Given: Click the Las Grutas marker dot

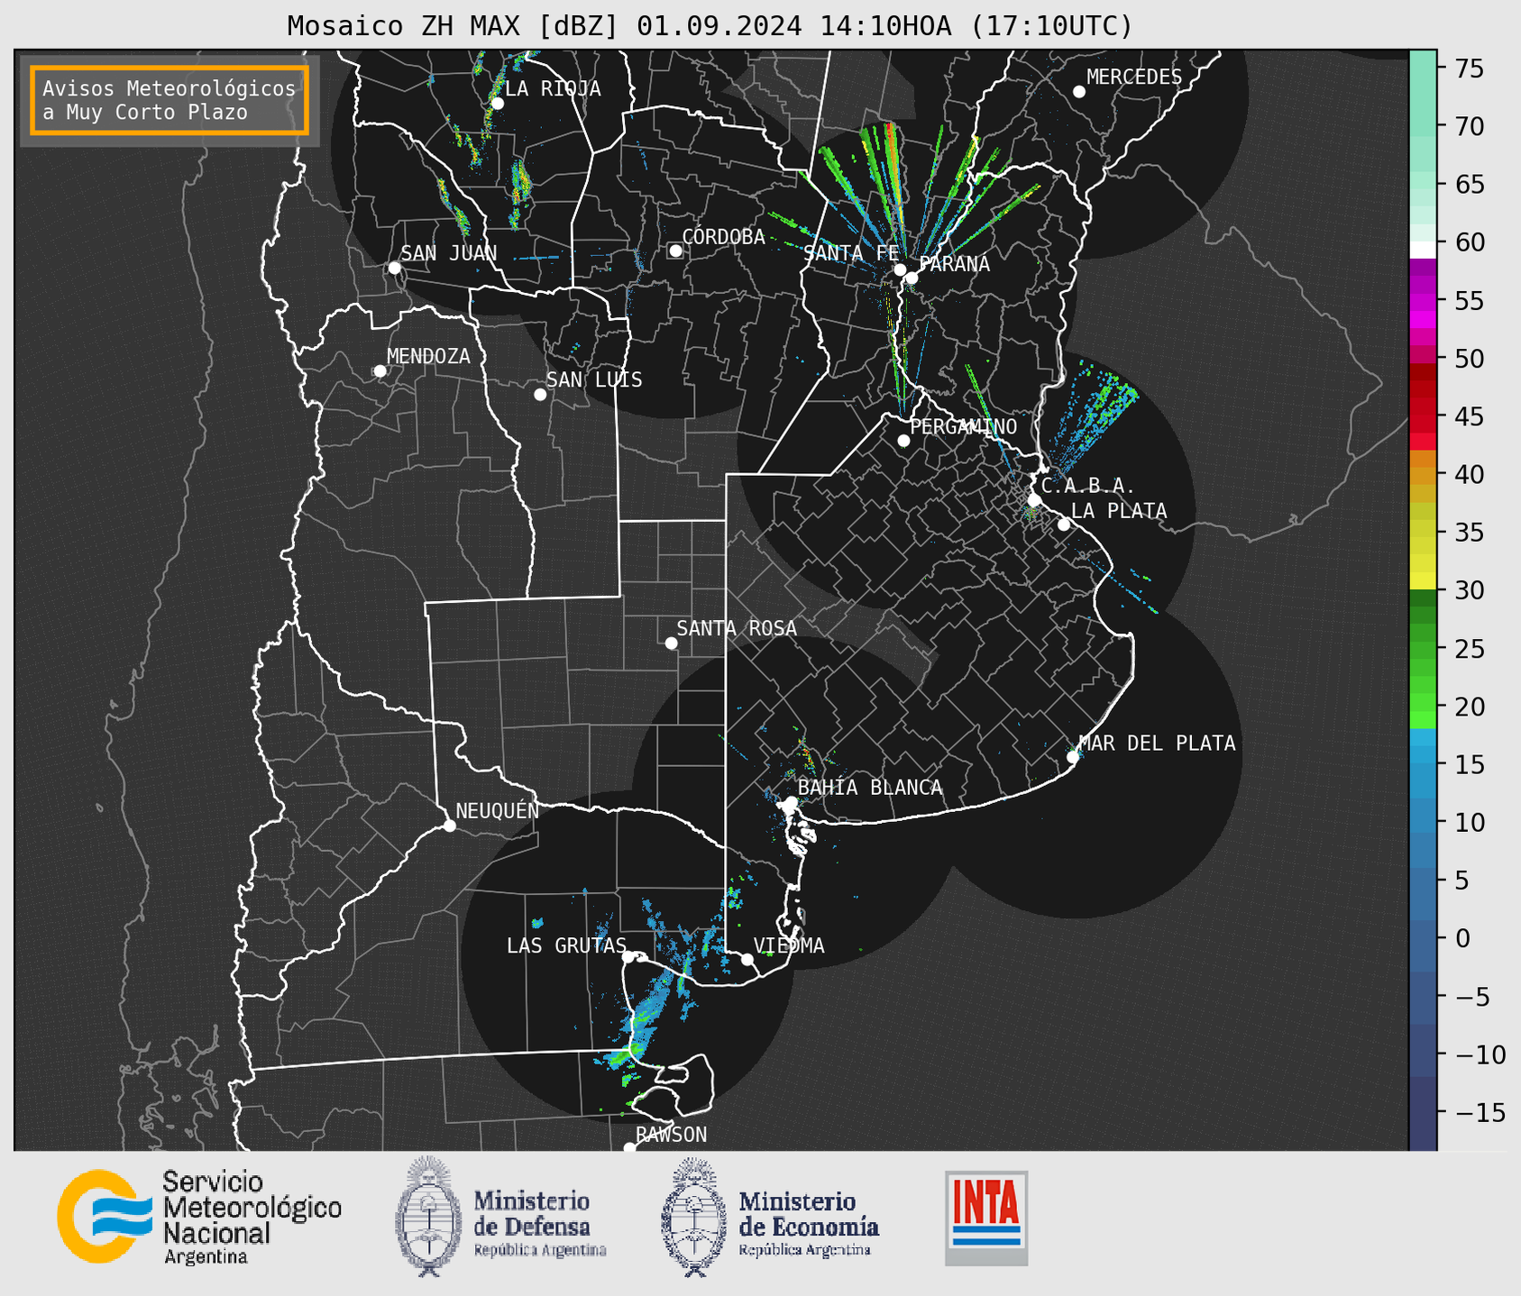Looking at the screenshot, I should (628, 957).
